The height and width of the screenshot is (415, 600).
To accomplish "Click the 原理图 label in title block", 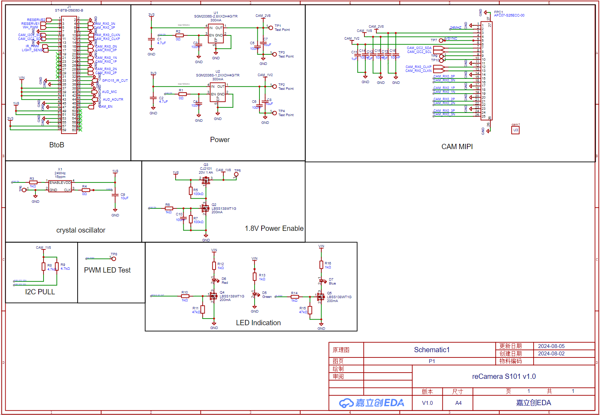I will point(341,350).
